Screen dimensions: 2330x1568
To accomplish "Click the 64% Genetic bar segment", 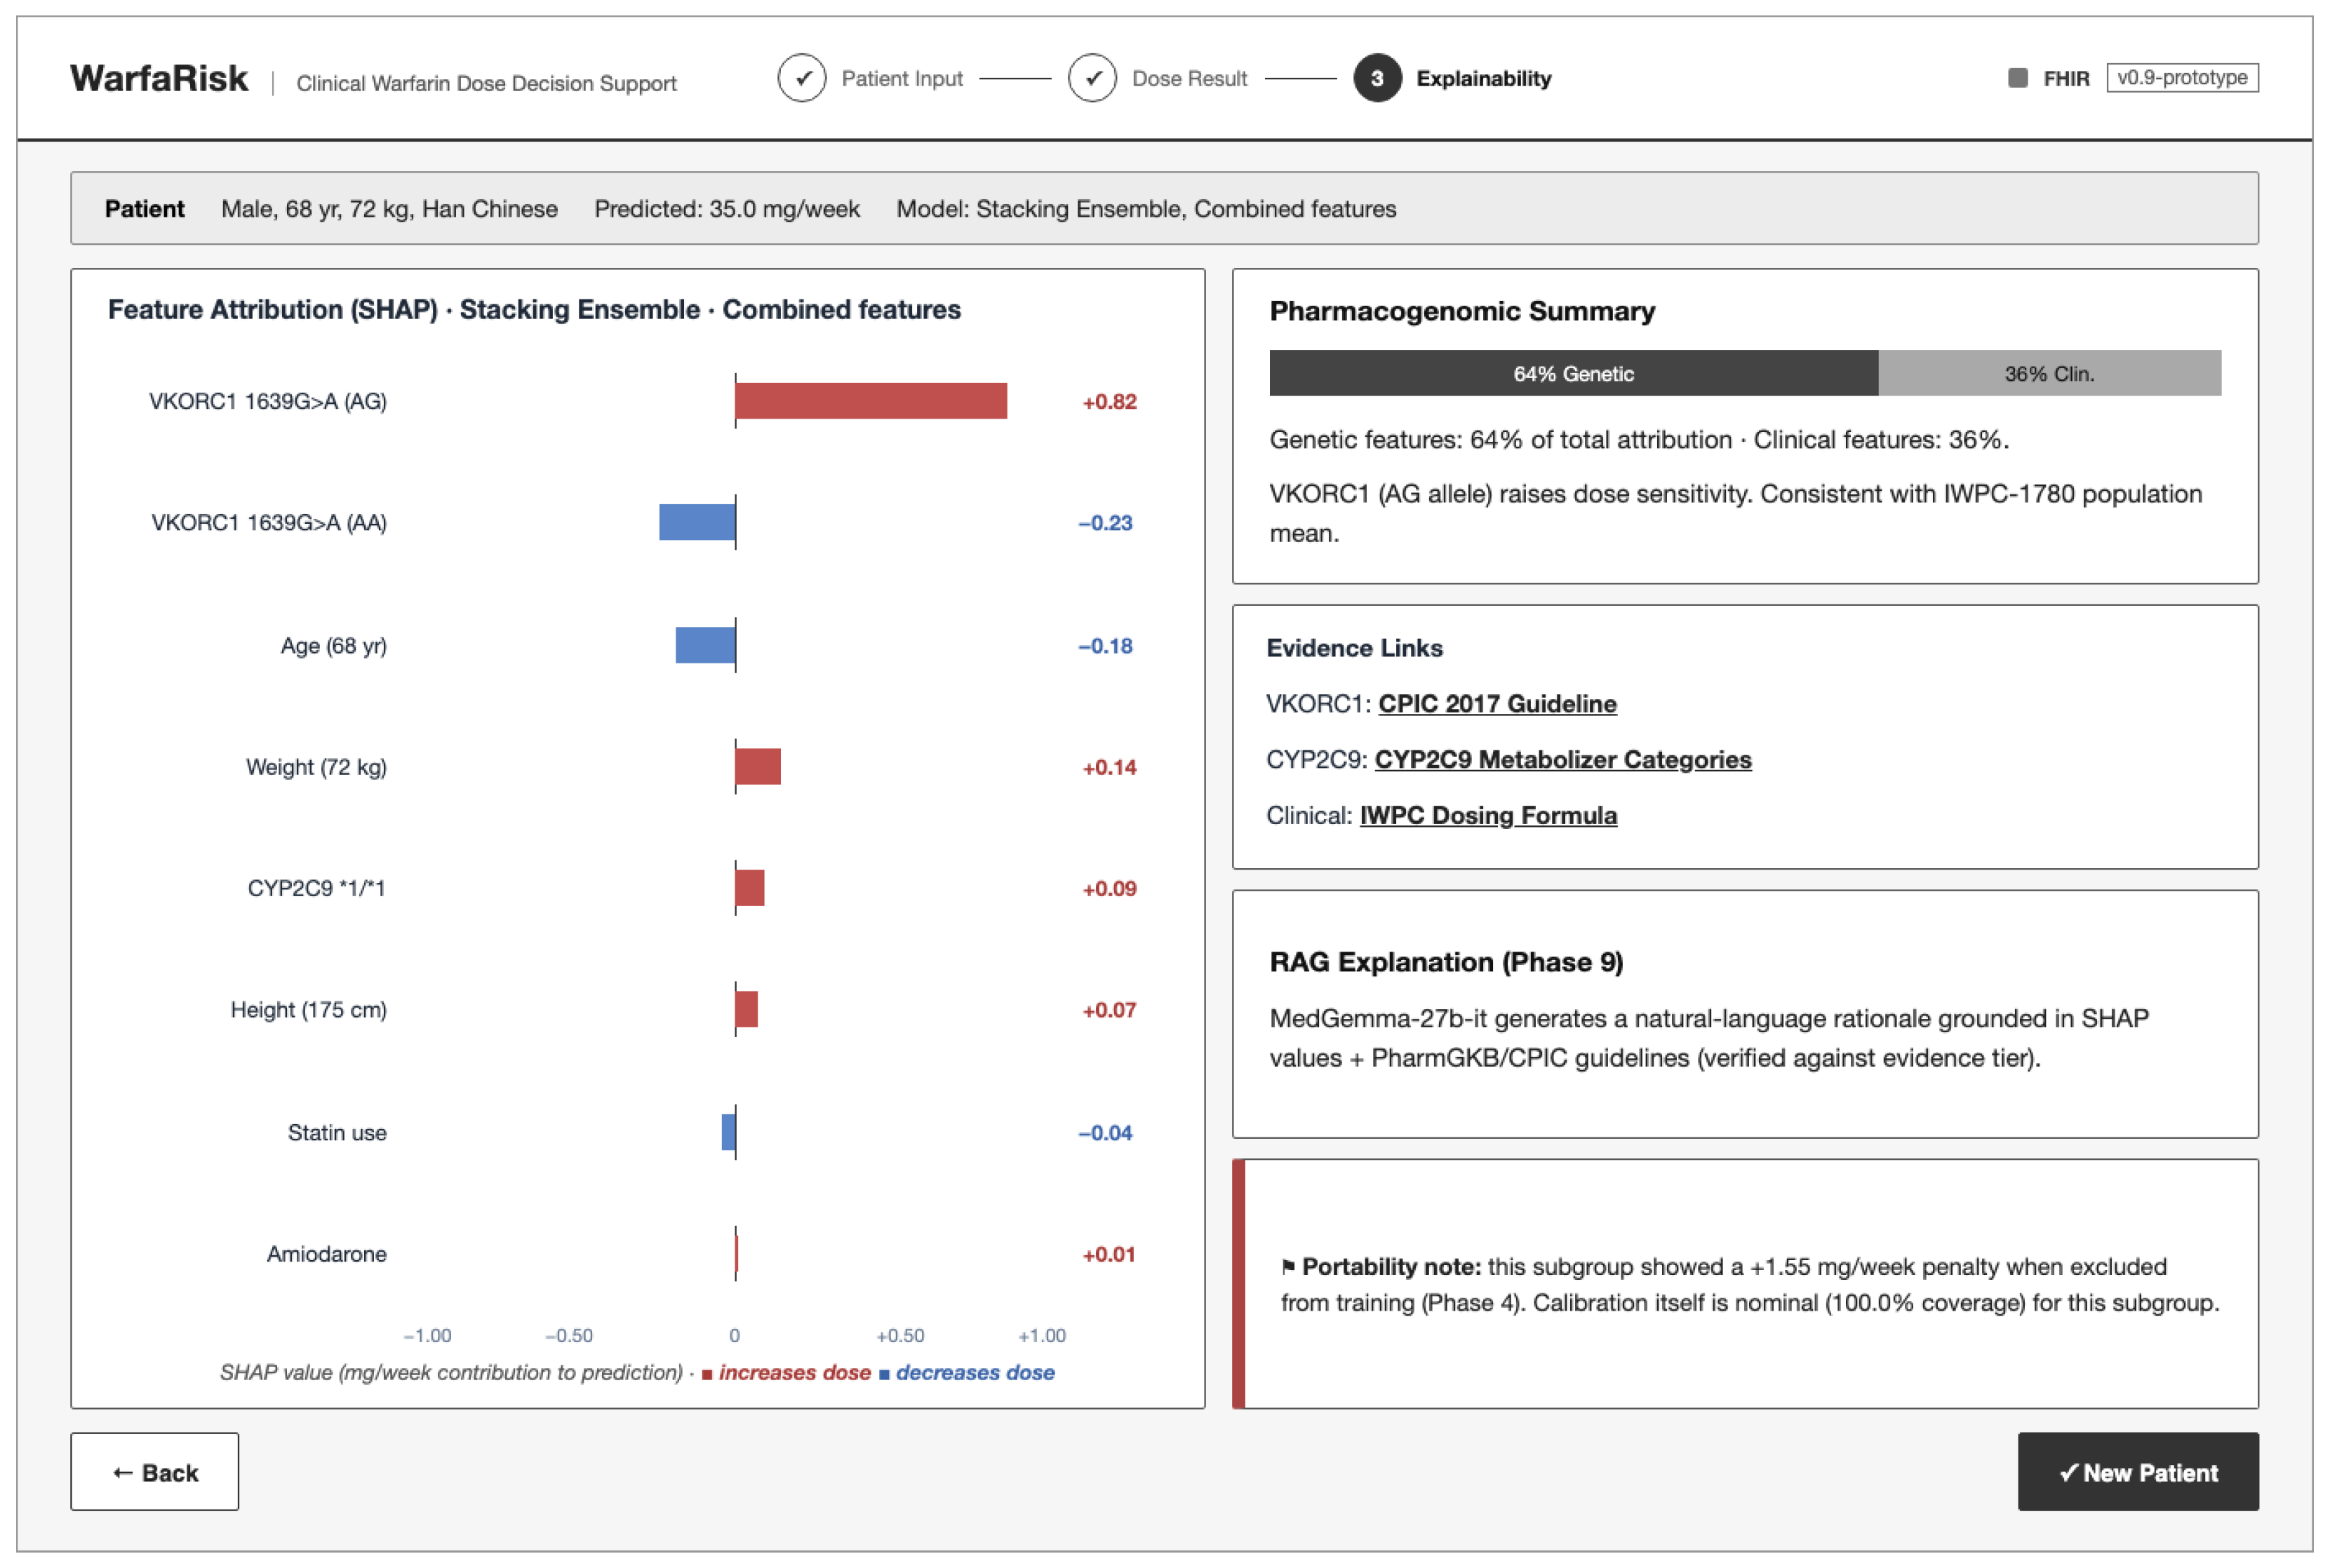I will click(1573, 373).
